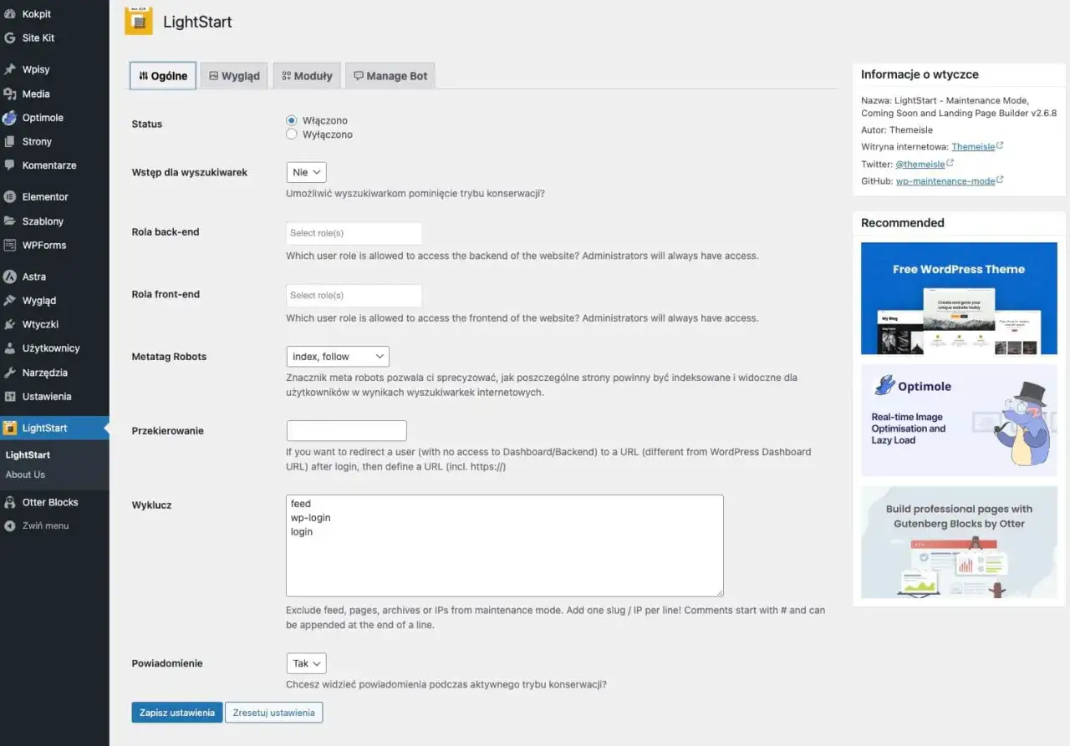Click Zwiń menu to collapse sidebar
This screenshot has height=746, width=1070.
tap(54, 526)
